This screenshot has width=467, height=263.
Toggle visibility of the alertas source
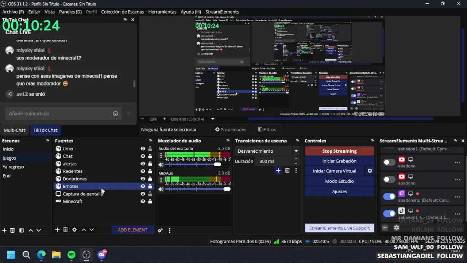click(x=143, y=164)
